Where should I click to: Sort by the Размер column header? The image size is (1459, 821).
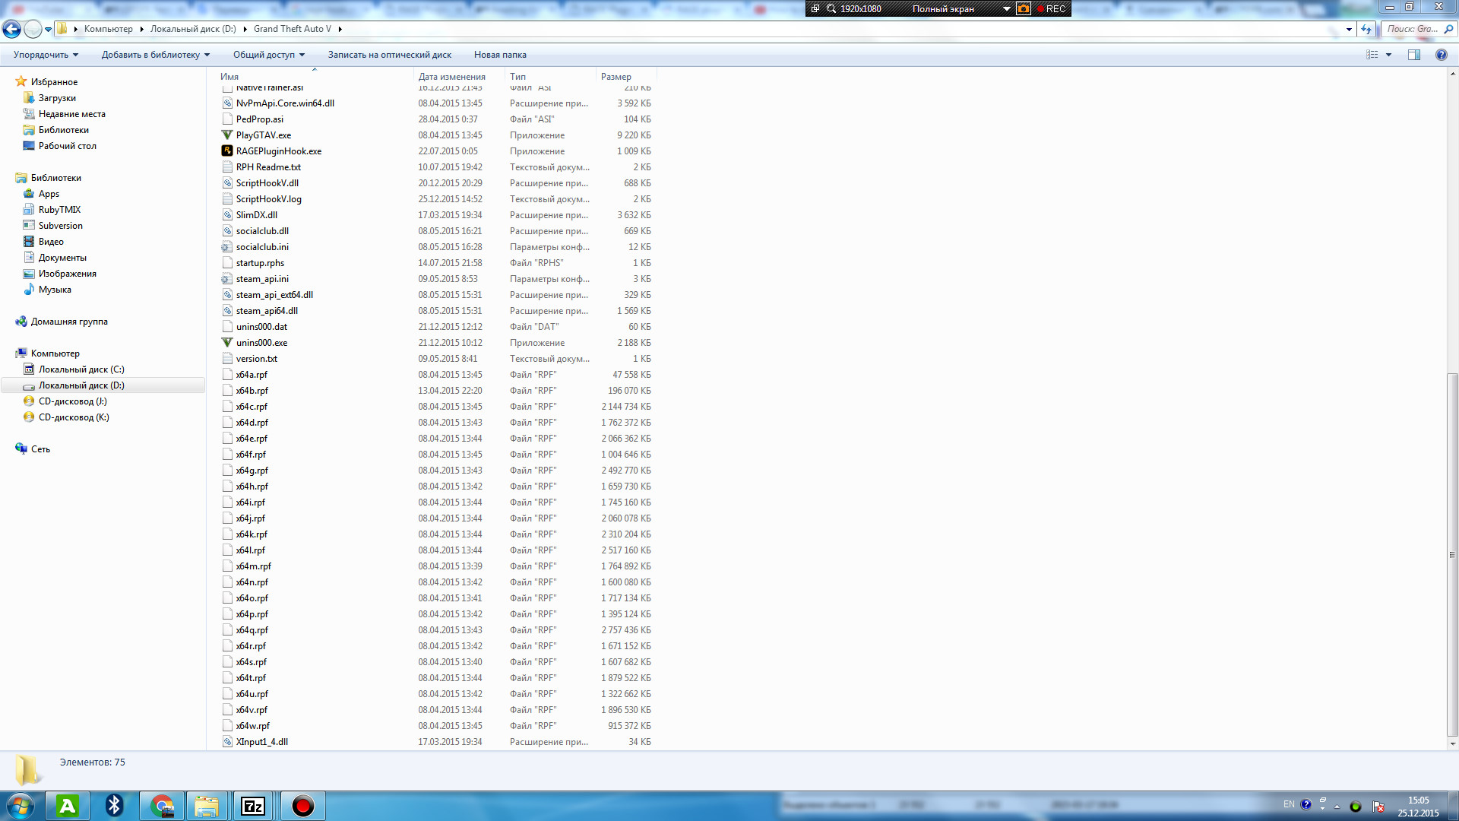click(616, 77)
